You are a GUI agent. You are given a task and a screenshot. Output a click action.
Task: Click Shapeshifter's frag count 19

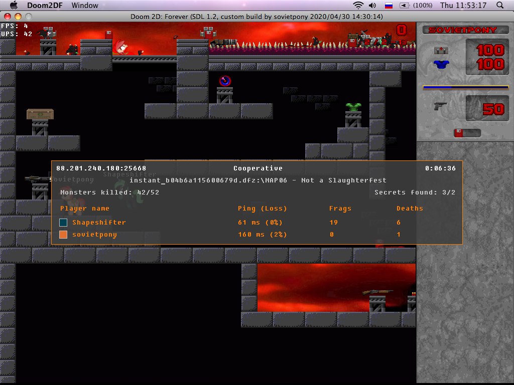(x=333, y=222)
